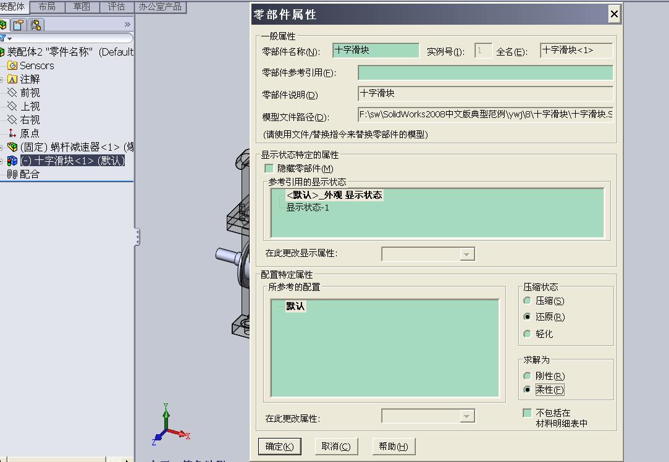Toggle the 隐藏零部件 checkbox
The height and width of the screenshot is (462, 669).
point(269,169)
